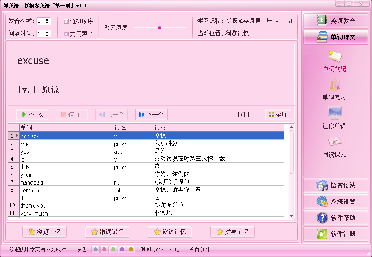Click the 软件注册 green star icon
The image size is (372, 257).
(322, 234)
